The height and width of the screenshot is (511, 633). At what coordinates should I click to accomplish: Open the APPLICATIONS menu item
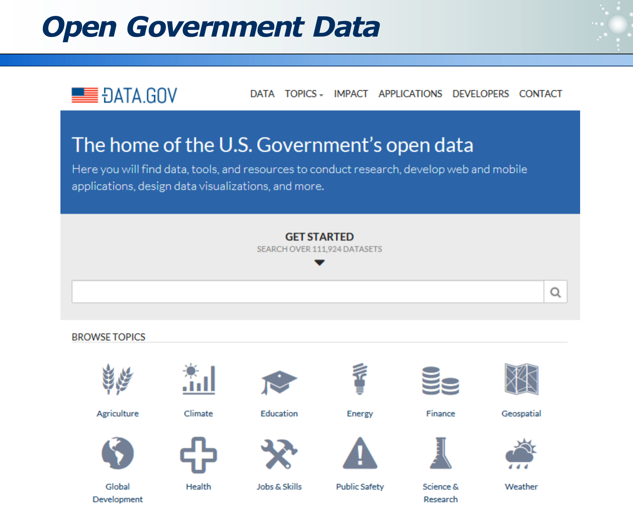pyautogui.click(x=411, y=94)
